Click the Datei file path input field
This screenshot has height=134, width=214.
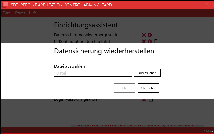click(93, 73)
